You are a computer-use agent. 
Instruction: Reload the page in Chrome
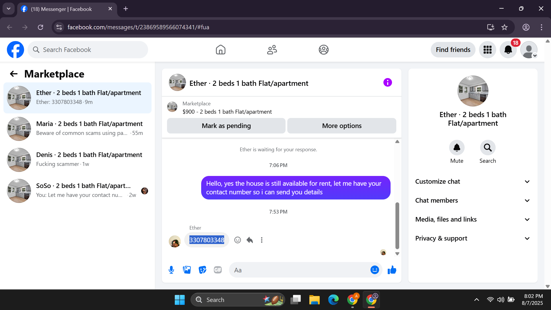click(x=40, y=27)
